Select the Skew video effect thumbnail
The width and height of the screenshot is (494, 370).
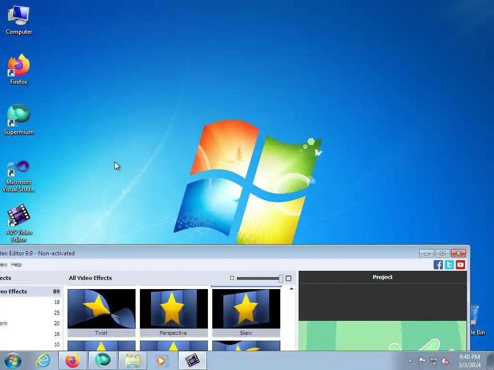point(246,313)
